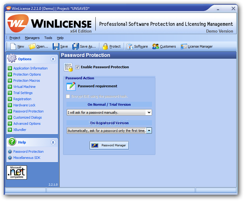Click green arrow icon beside Registration
Image resolution: width=244 pixels, height=201 pixels.
(10, 99)
